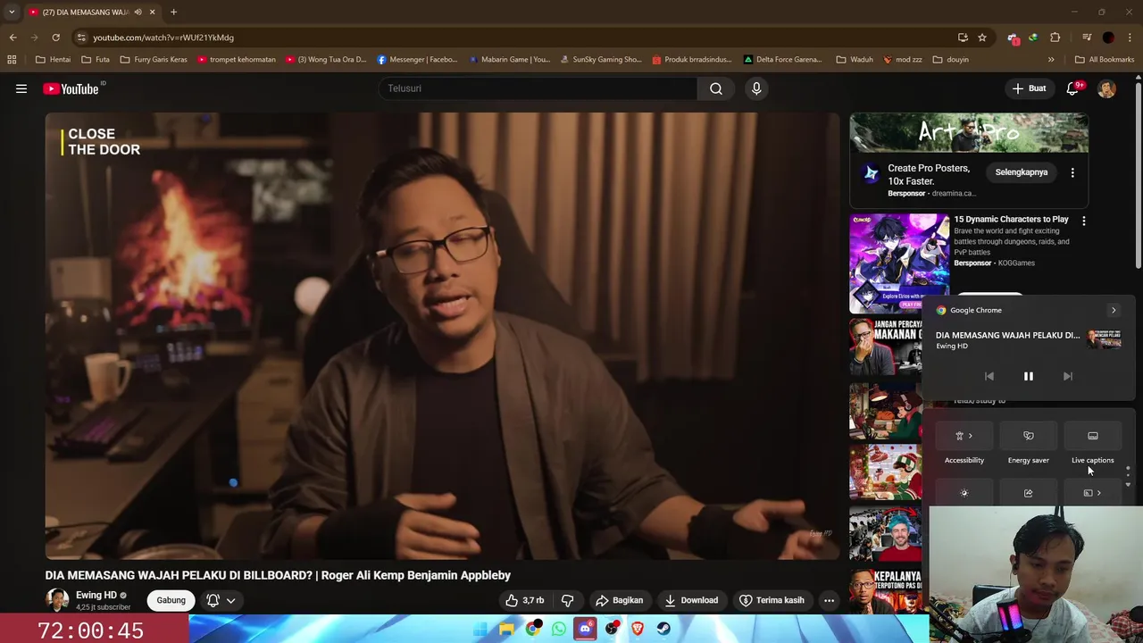Toggle nearby sharing quick setting
The height and width of the screenshot is (643, 1143).
point(1028,493)
